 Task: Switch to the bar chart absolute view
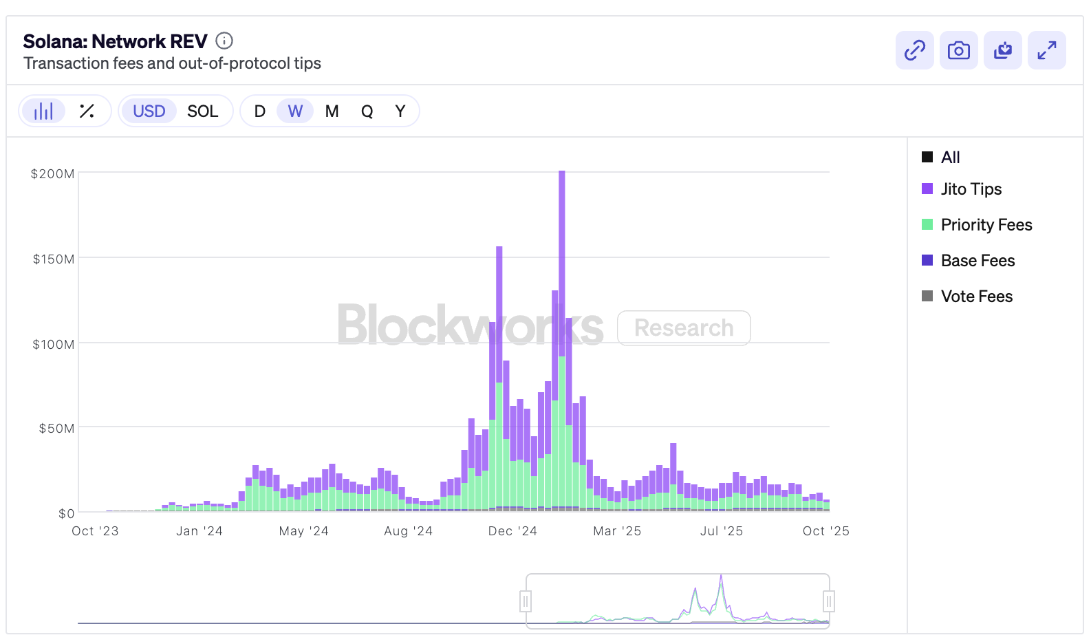point(43,111)
